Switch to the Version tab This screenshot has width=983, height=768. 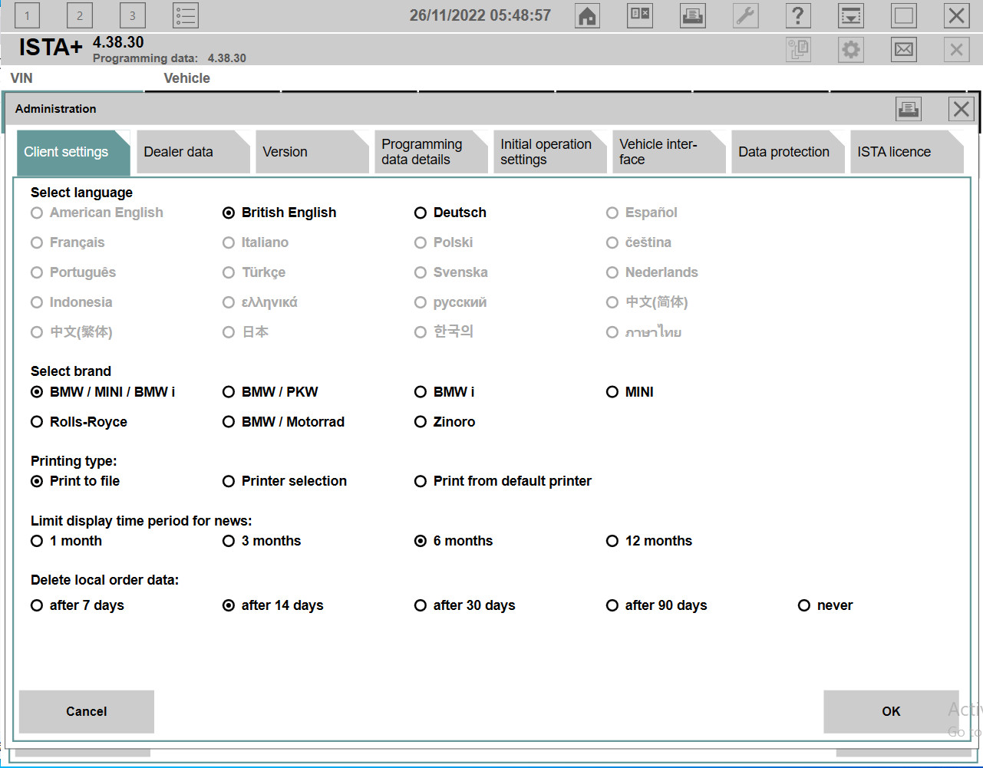(313, 152)
